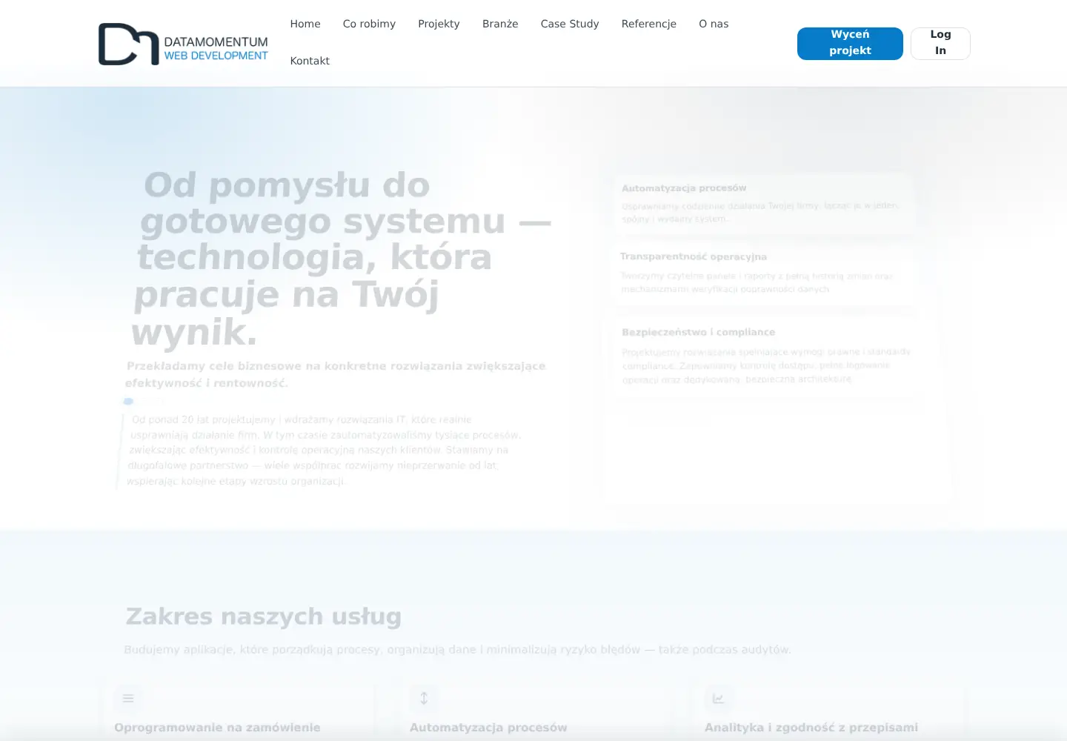Click the Analityka i zgodność z przepisami title
Viewport: 1067px width, 741px height.
tap(811, 728)
